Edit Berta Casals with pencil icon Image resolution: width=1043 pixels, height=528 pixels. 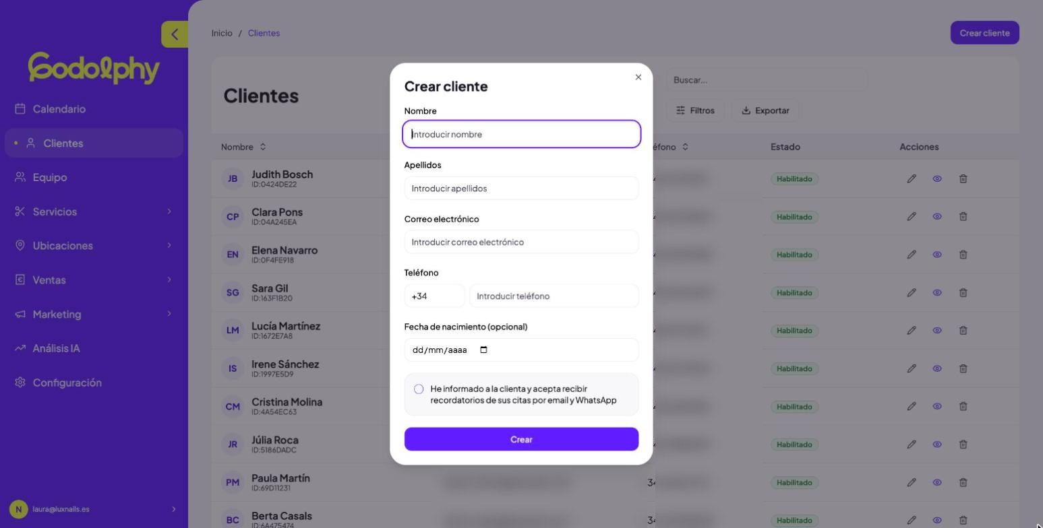[x=912, y=520]
